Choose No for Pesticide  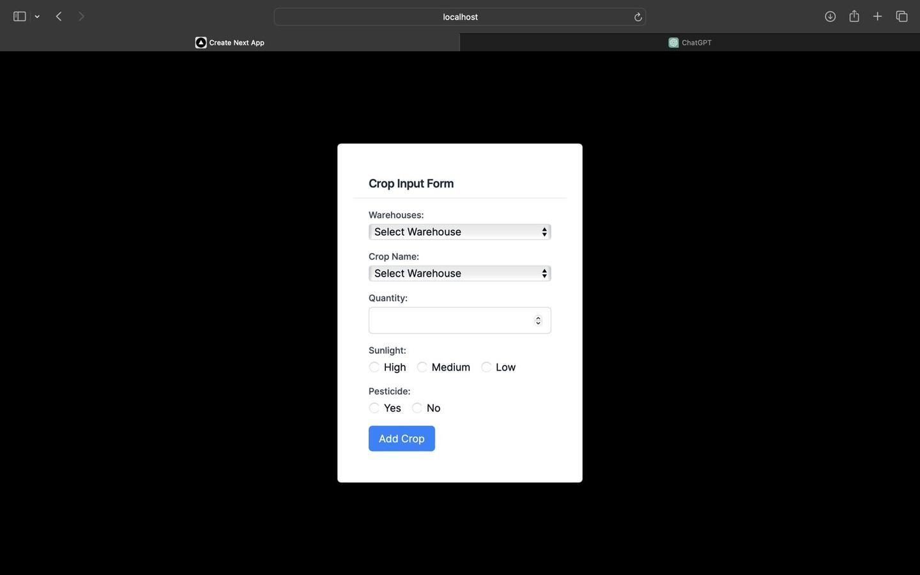coord(417,408)
